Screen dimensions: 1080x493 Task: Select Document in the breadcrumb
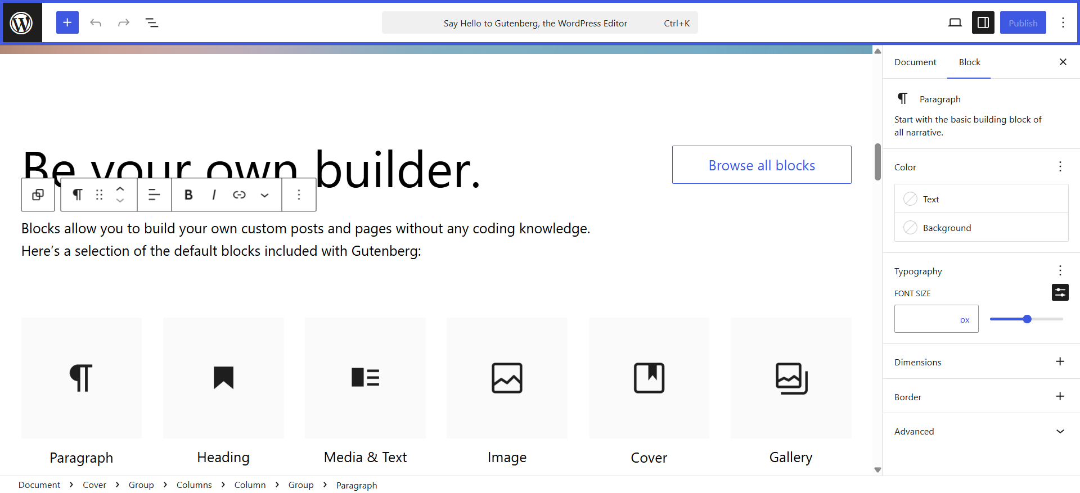tap(39, 485)
